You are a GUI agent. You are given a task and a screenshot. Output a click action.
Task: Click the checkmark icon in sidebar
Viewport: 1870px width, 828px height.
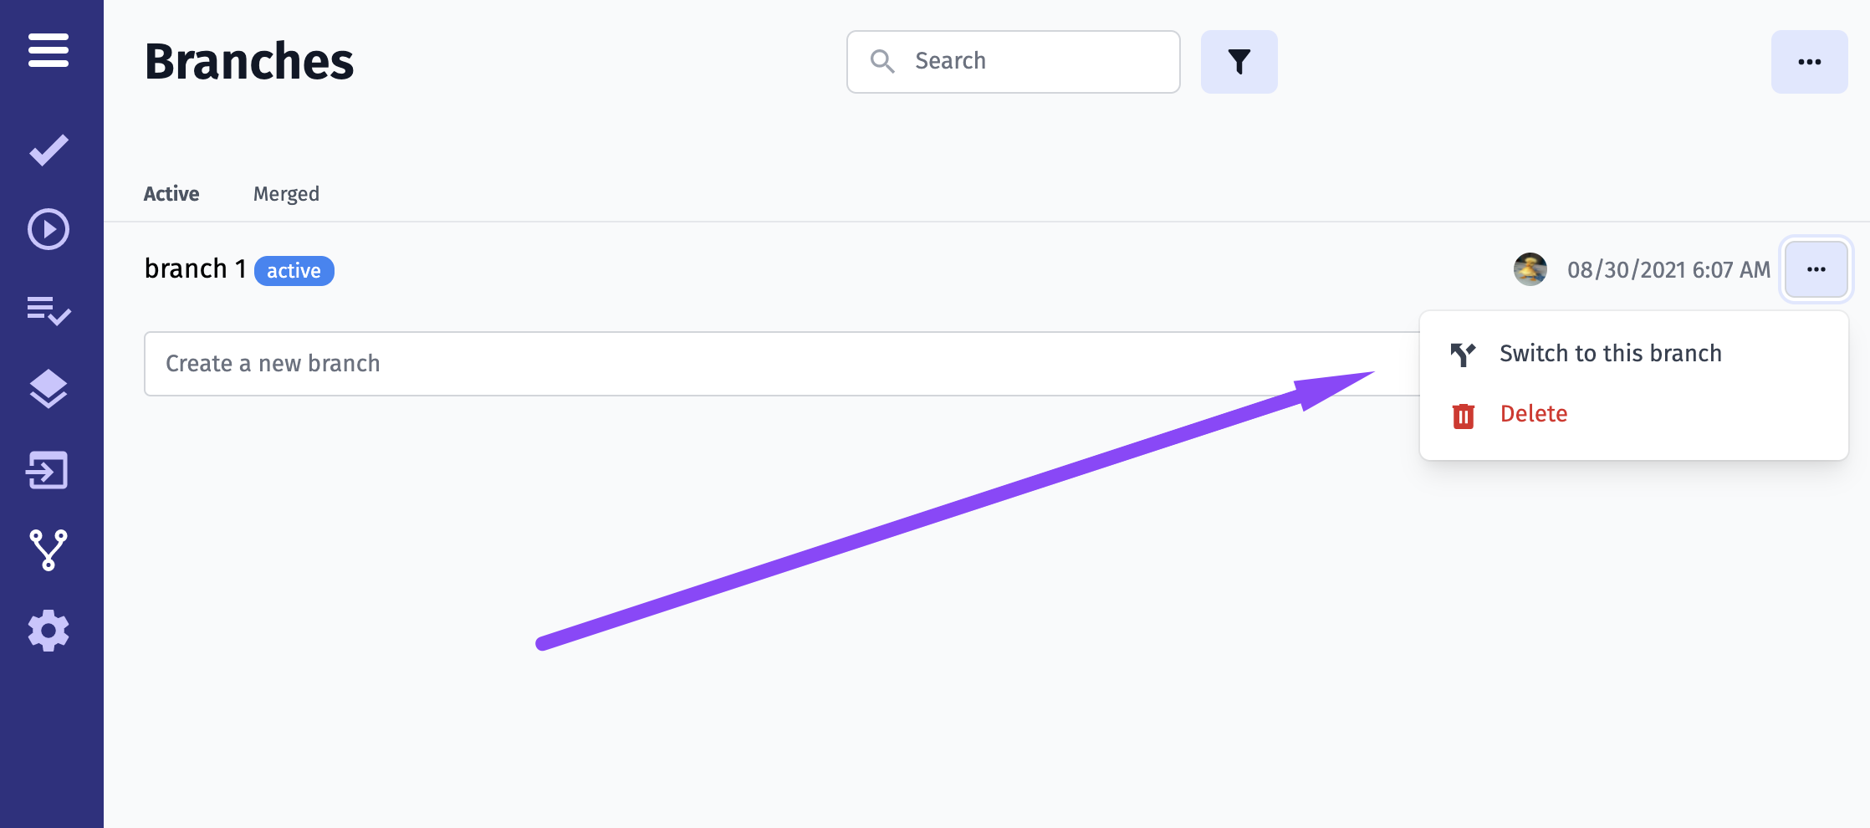pos(49,151)
